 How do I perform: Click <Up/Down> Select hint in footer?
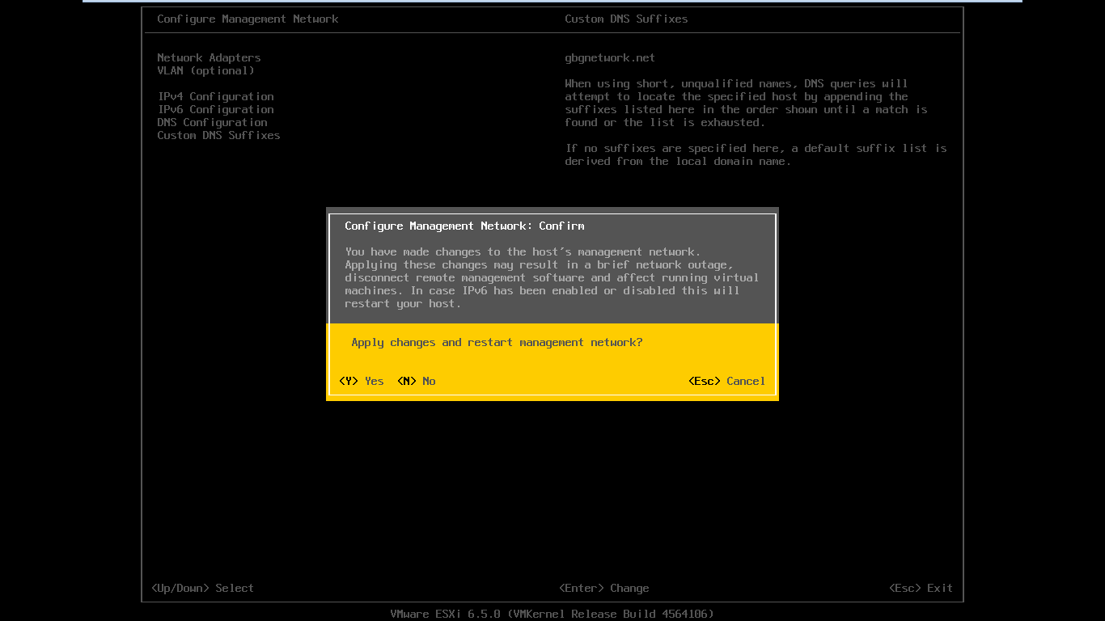click(x=202, y=588)
